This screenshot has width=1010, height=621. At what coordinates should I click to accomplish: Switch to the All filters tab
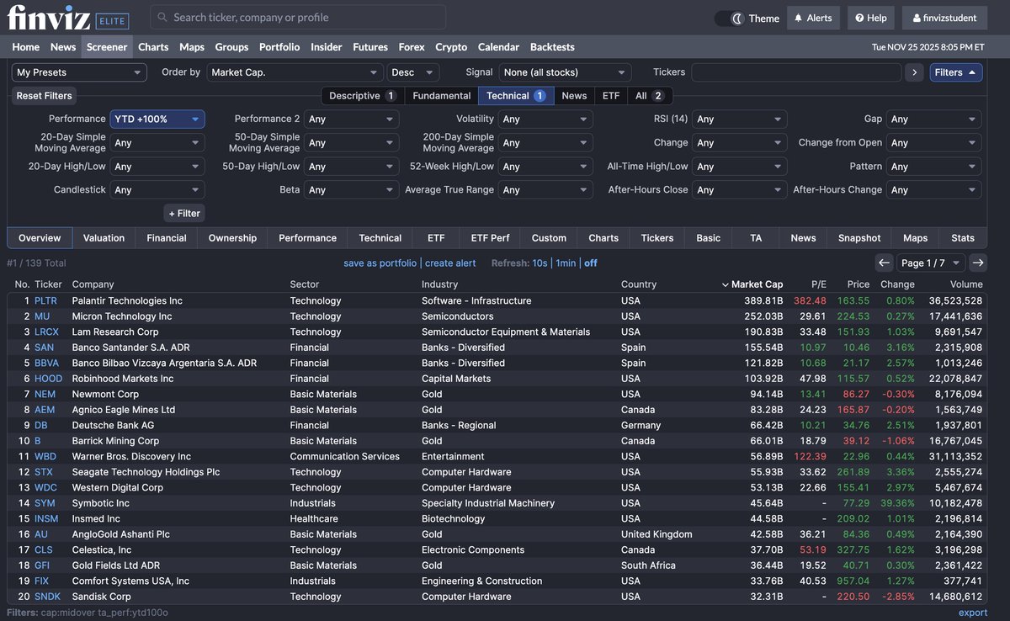click(650, 96)
